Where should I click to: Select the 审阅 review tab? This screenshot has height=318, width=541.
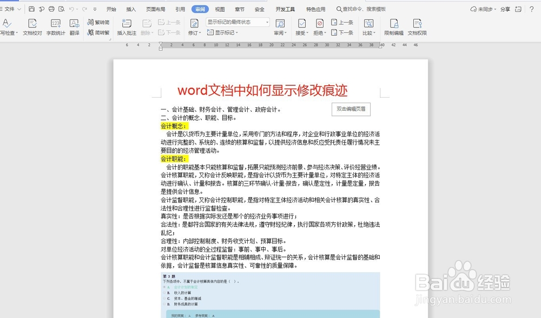pos(200,9)
